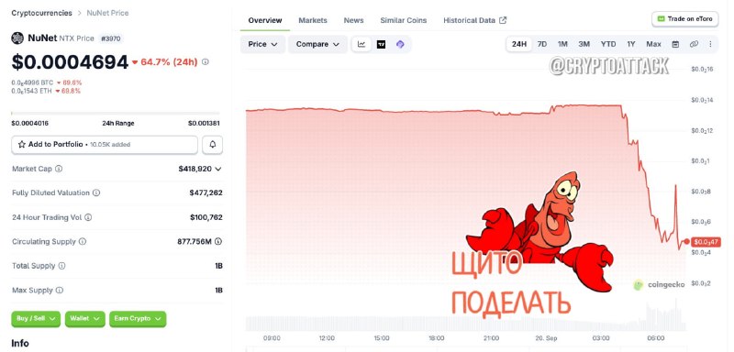Viewport: 734px width, 352px height.
Task: Switch to the Overview tab
Action: point(265,20)
